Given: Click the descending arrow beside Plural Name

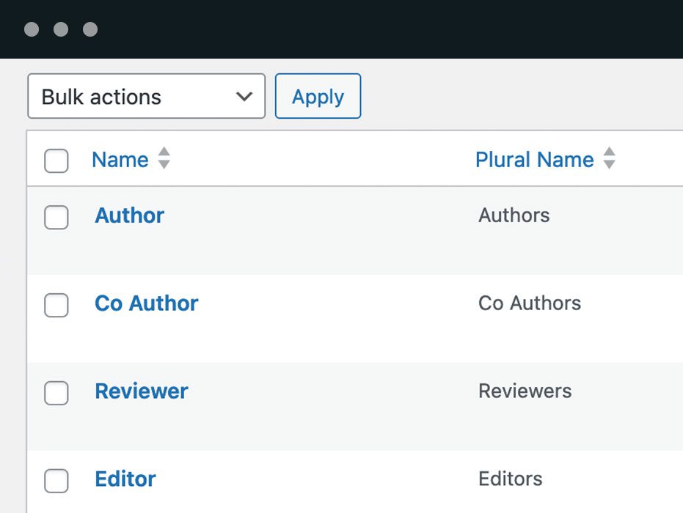Looking at the screenshot, I should [610, 164].
